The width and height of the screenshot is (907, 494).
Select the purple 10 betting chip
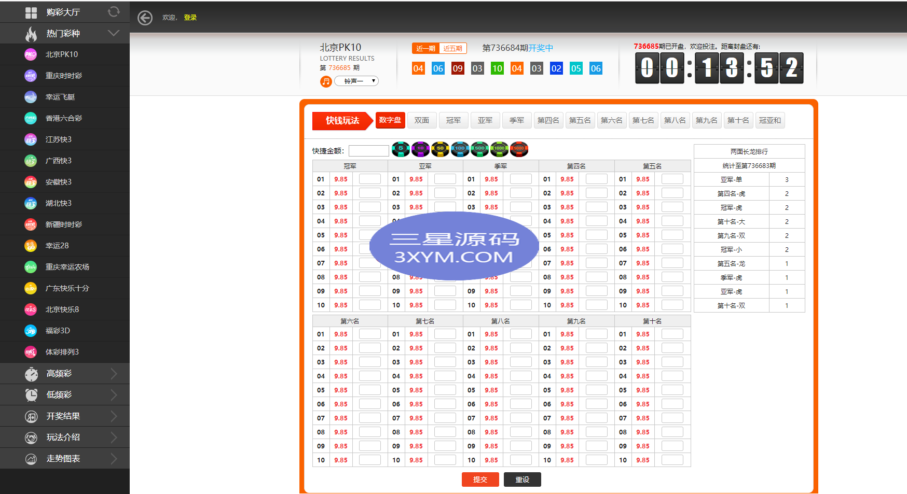[420, 149]
